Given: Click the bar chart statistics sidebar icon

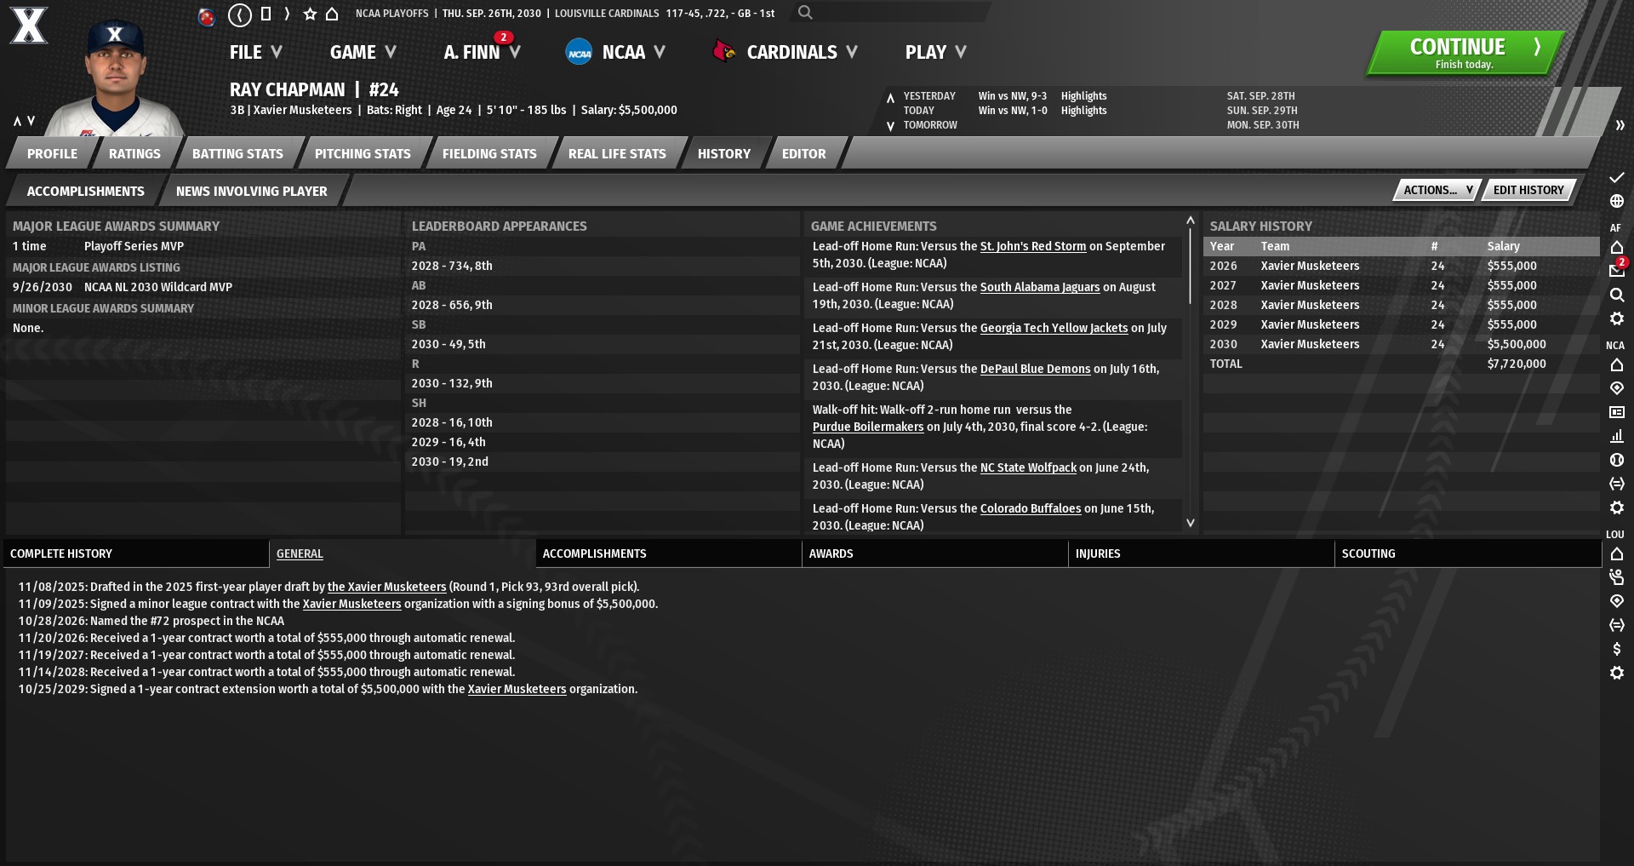Looking at the screenshot, I should (x=1616, y=436).
